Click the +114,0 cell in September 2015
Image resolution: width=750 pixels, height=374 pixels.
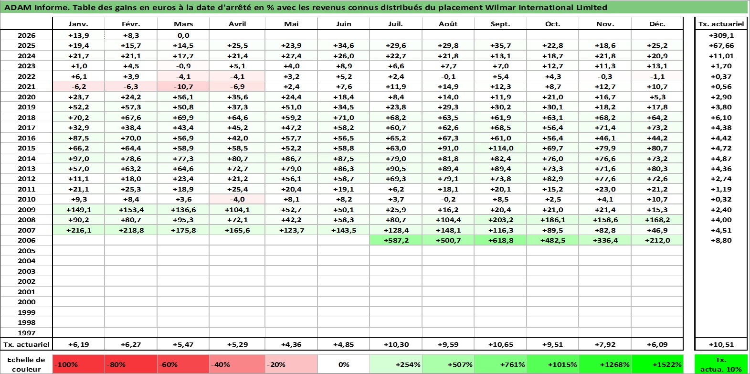pos(500,148)
